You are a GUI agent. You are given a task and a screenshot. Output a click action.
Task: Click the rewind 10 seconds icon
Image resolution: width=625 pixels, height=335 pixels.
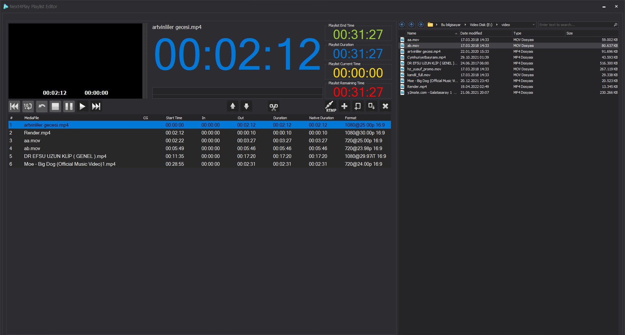coord(28,106)
